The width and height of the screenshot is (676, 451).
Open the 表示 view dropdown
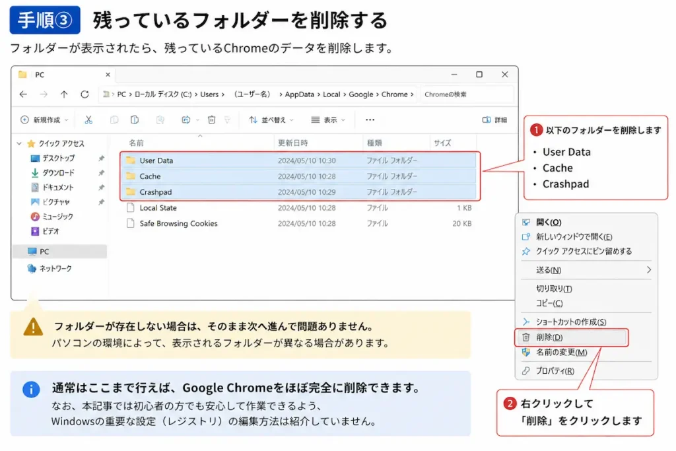click(328, 120)
